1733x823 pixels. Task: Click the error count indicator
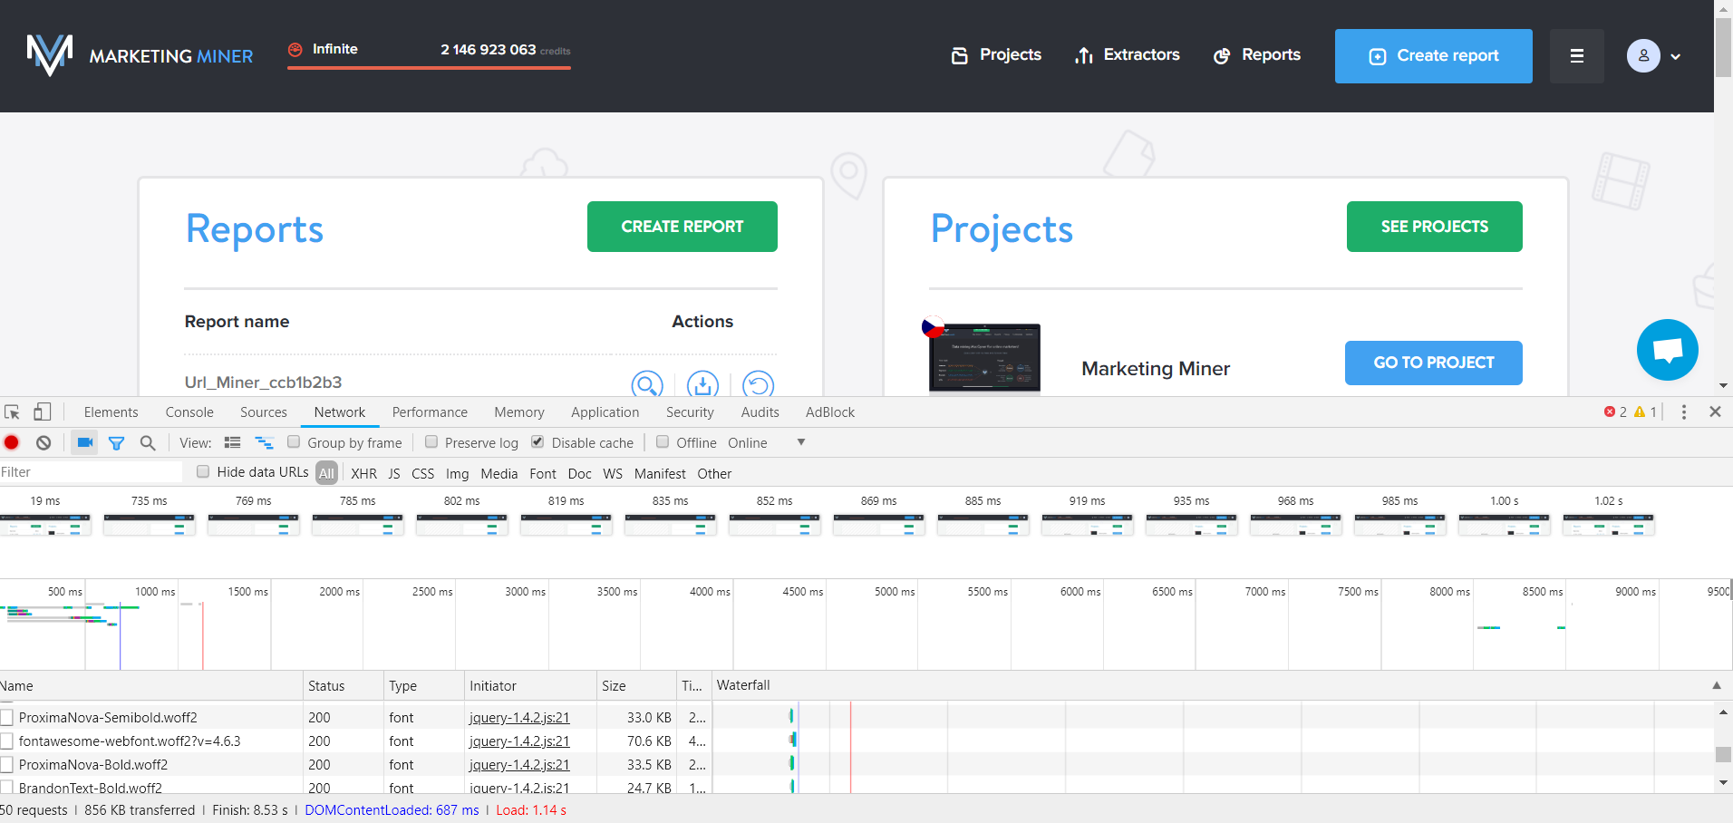(x=1615, y=412)
